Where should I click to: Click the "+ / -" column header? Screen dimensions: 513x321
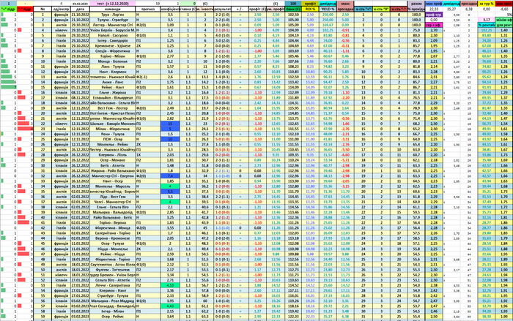240,10
